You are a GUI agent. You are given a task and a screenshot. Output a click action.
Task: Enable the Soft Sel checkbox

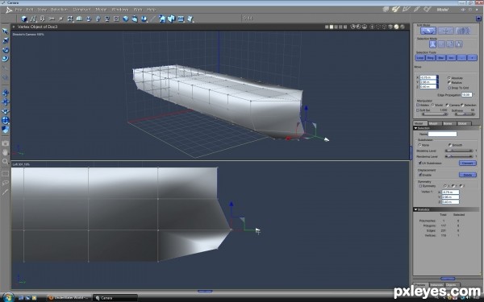[418, 110]
